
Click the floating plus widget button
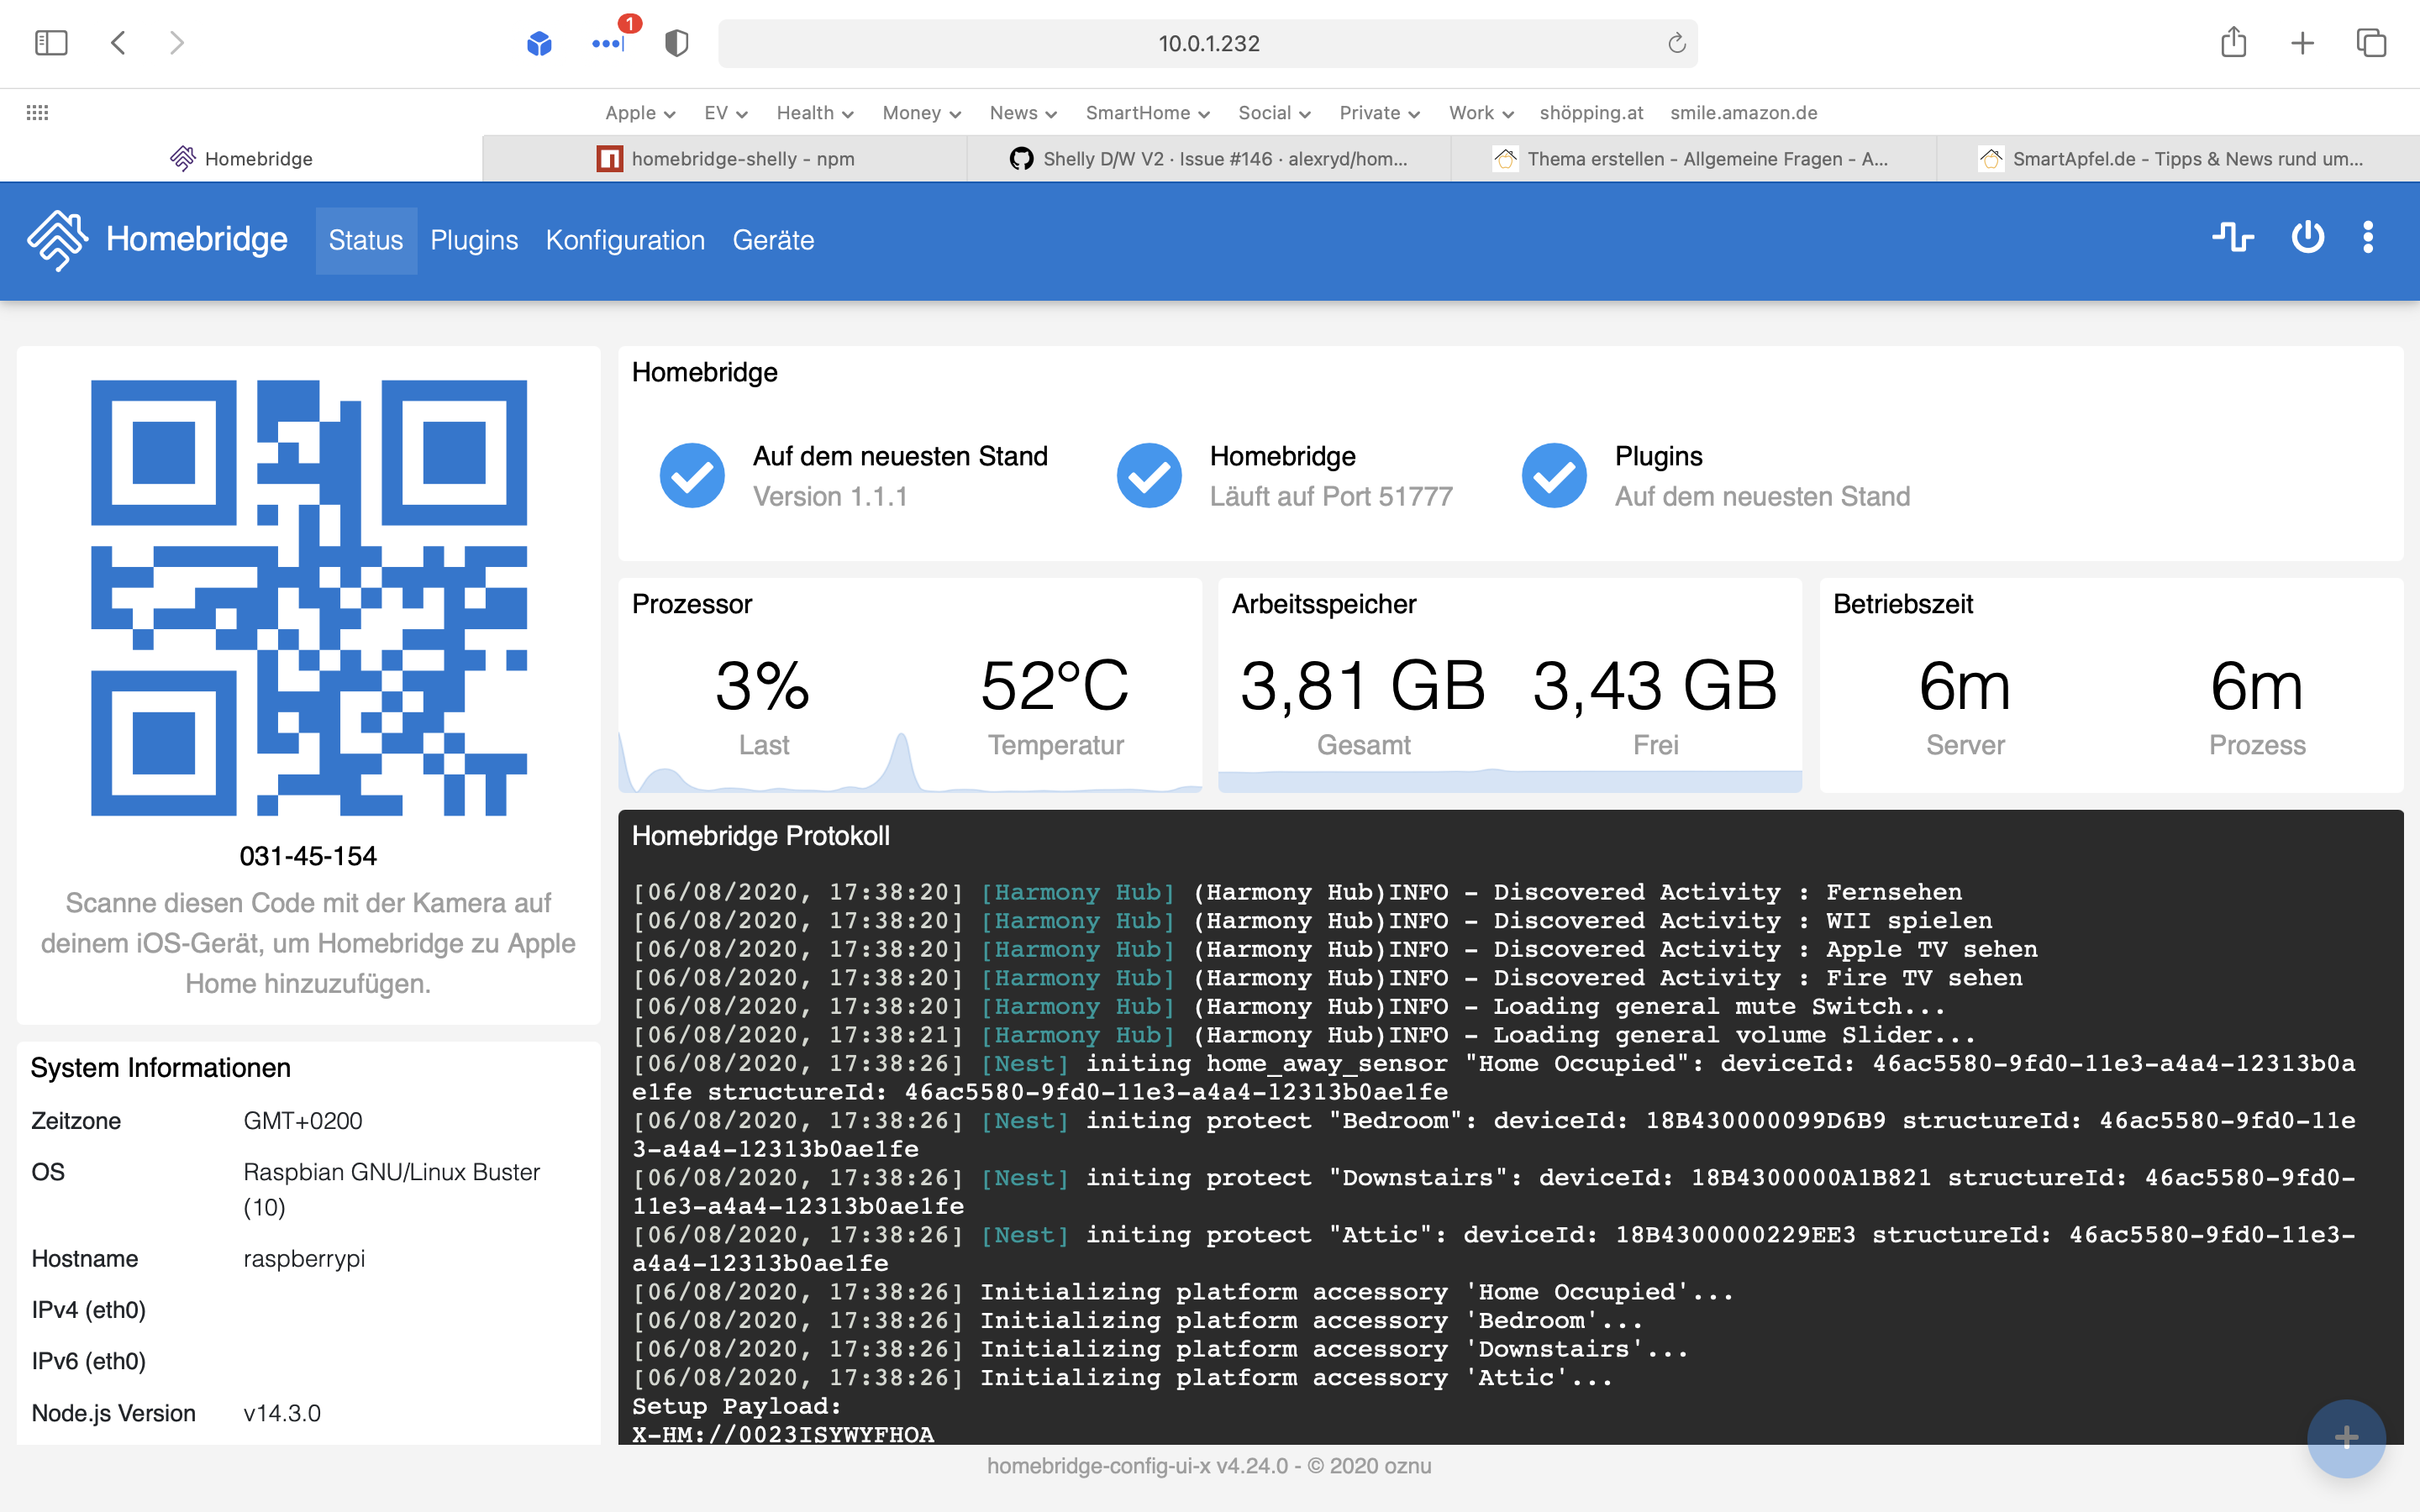2345,1438
